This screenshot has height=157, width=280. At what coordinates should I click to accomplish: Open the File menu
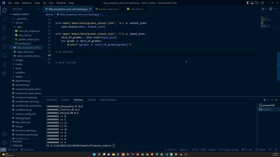pyautogui.click(x=10, y=3)
